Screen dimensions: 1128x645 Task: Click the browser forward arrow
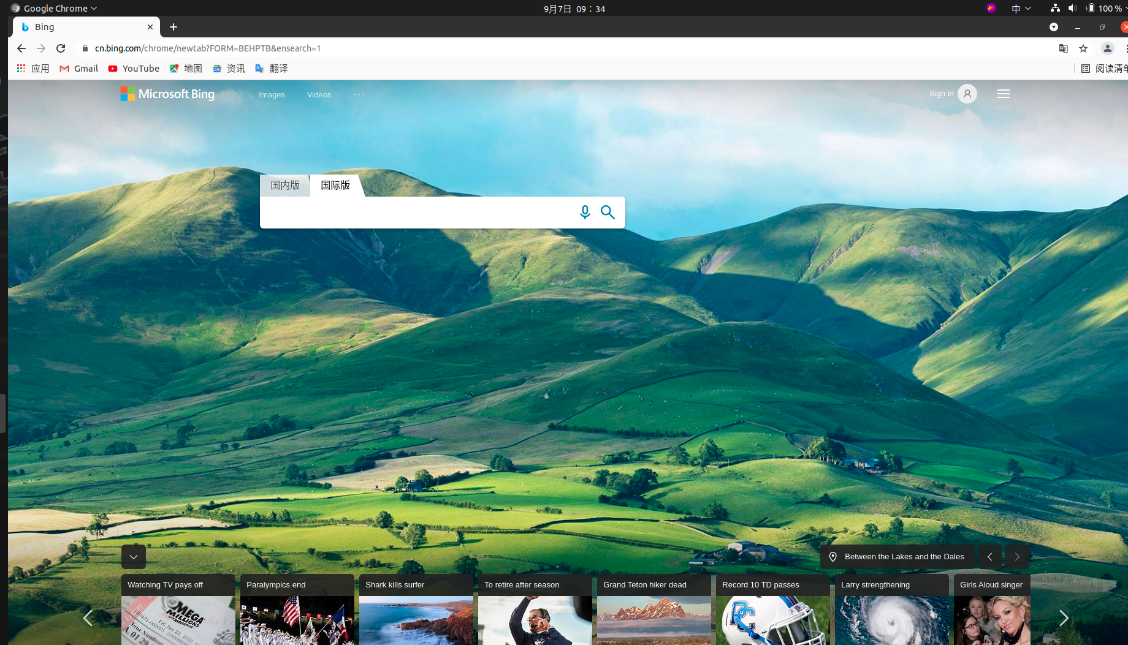click(41, 48)
